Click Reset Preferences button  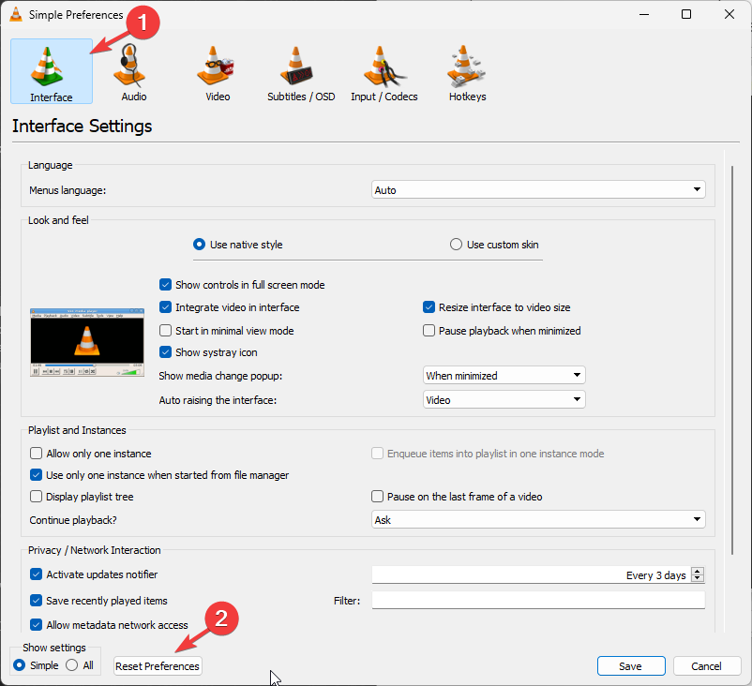pyautogui.click(x=158, y=666)
